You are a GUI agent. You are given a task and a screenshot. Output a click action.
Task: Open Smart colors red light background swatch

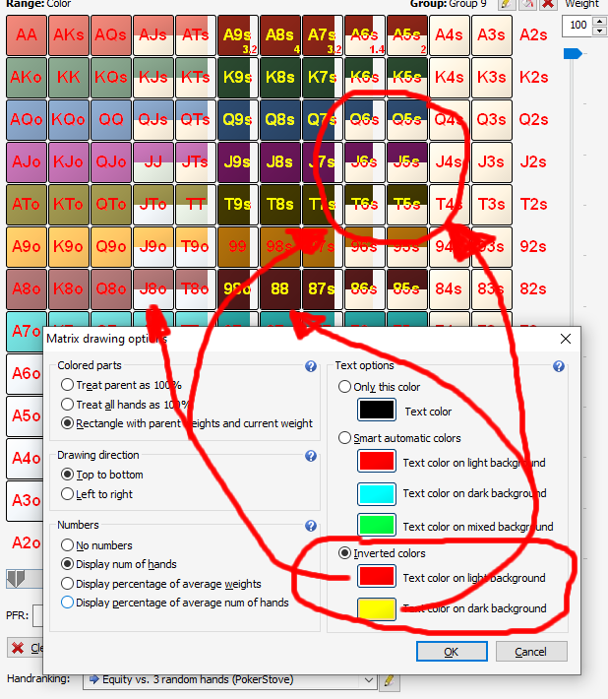click(377, 462)
